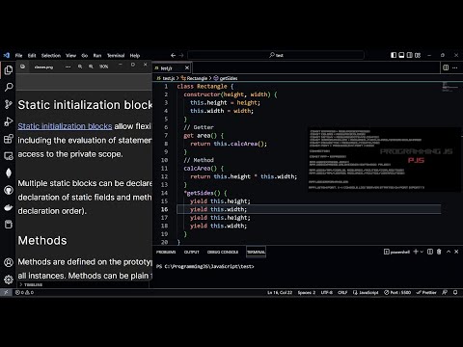Click Prettier in the status bar

[426, 292]
